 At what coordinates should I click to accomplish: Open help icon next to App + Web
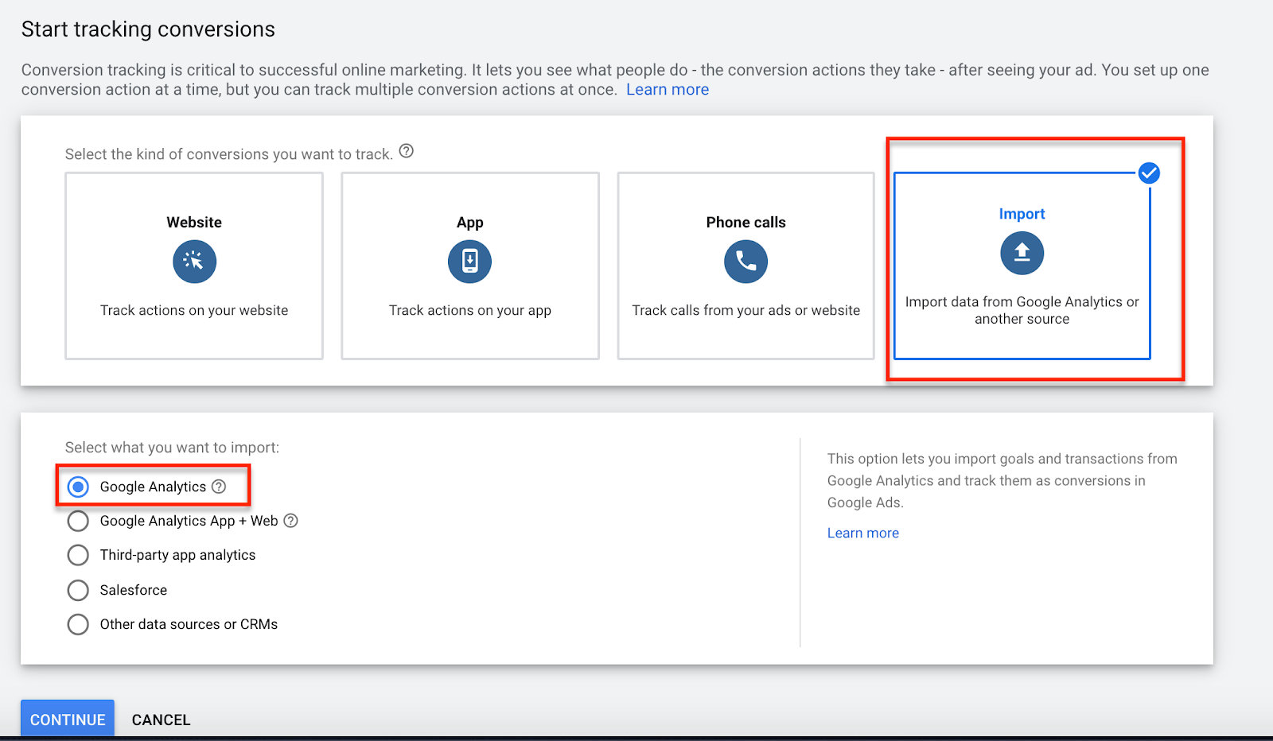[x=291, y=521]
